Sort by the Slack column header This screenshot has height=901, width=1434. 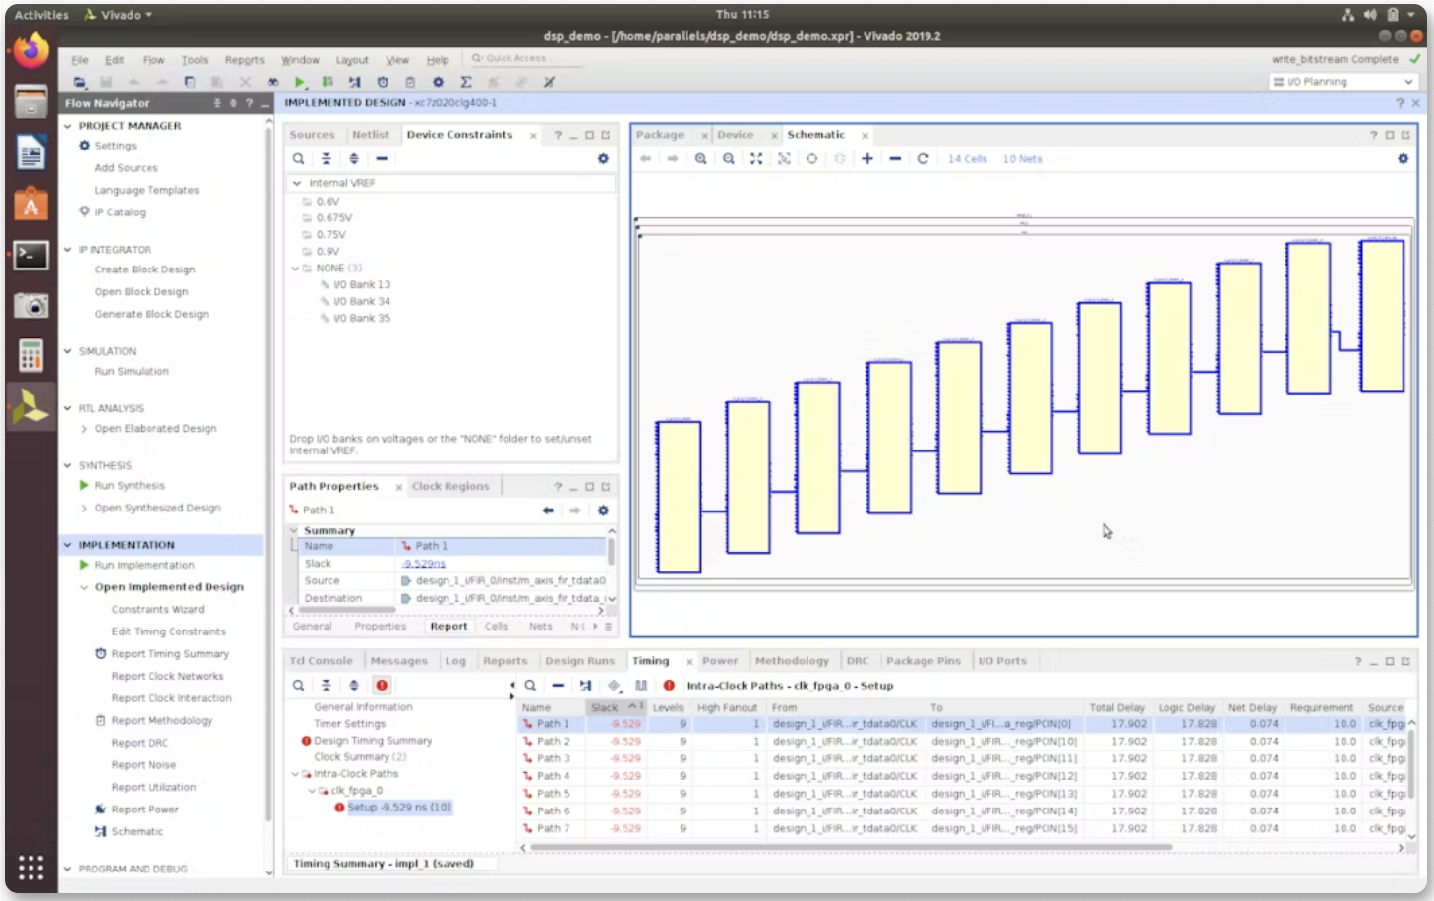(x=615, y=707)
